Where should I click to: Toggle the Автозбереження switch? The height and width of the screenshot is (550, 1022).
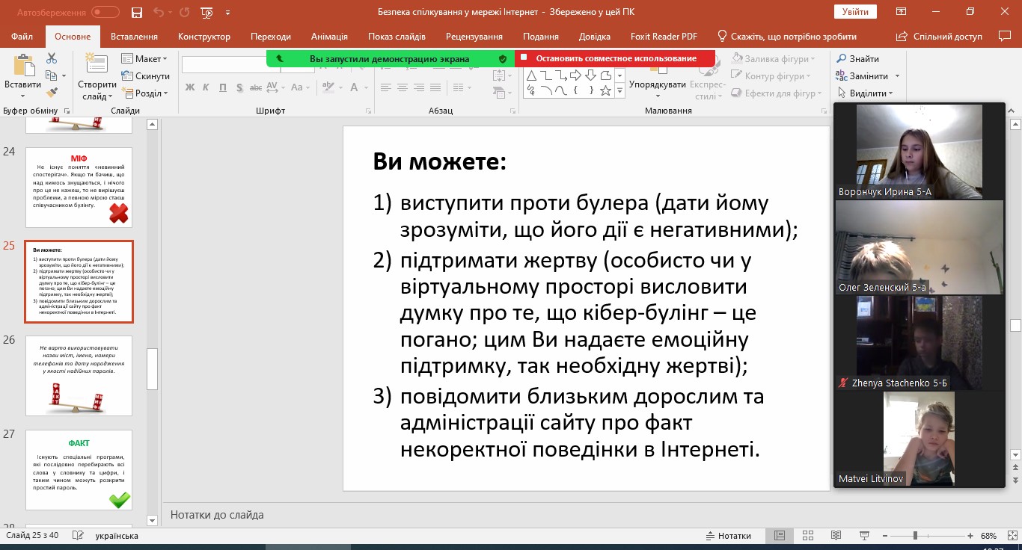click(x=105, y=13)
